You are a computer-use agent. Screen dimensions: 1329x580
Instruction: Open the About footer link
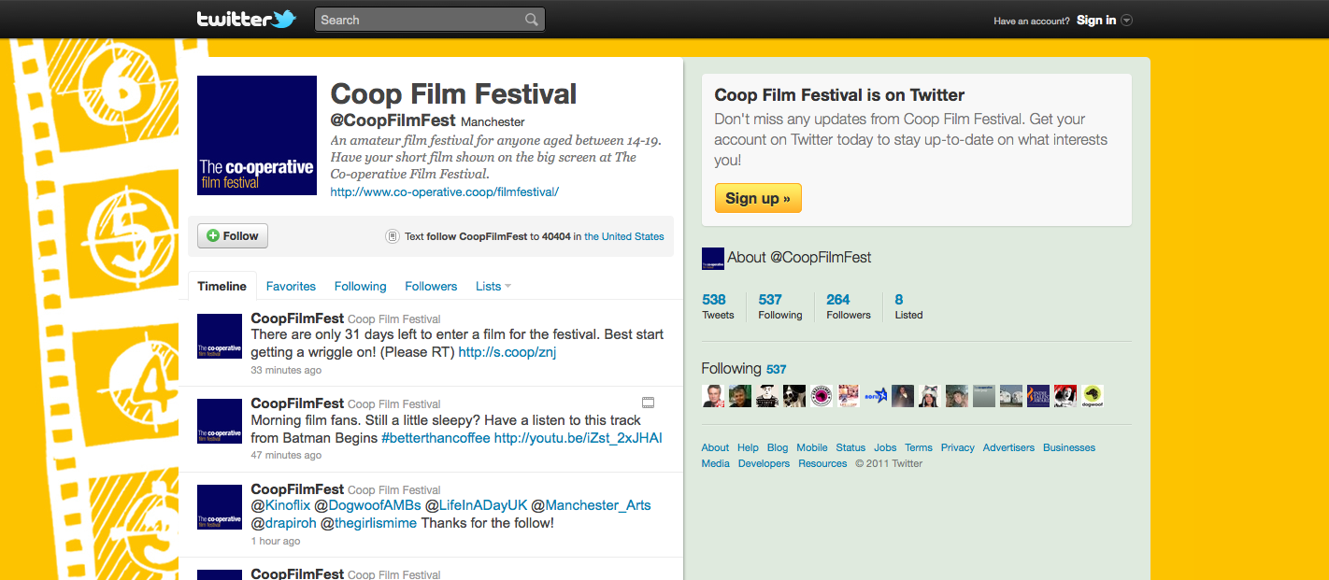[715, 448]
